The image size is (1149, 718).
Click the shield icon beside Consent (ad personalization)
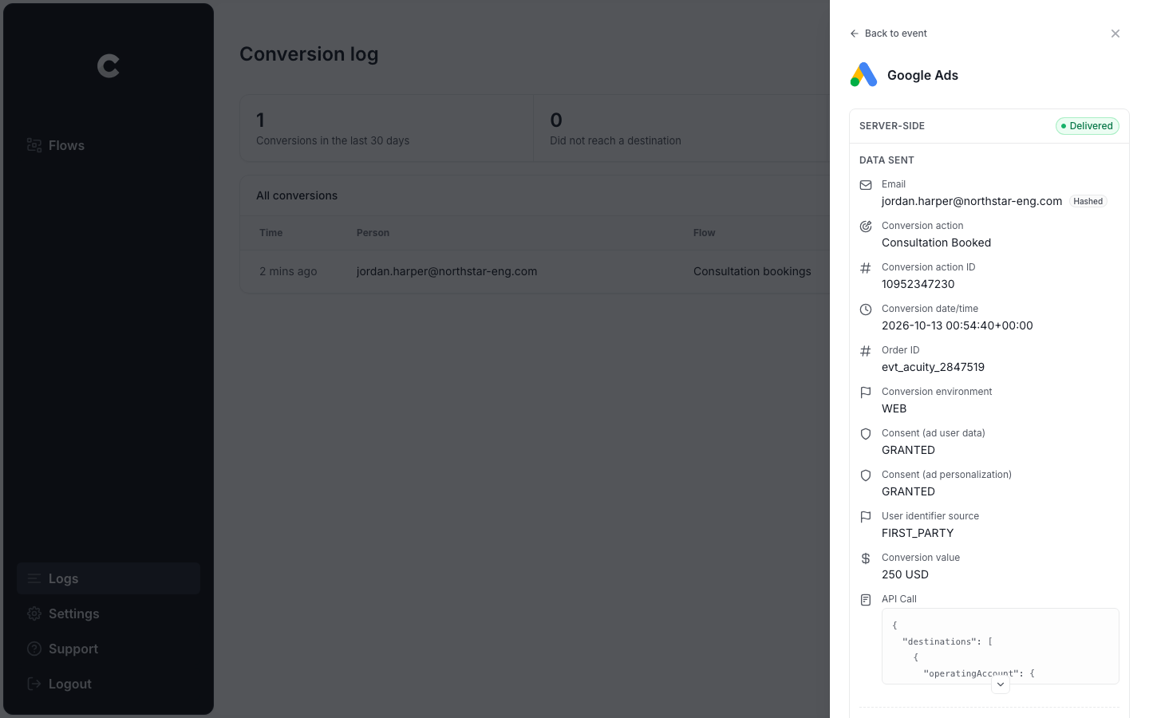click(x=866, y=475)
